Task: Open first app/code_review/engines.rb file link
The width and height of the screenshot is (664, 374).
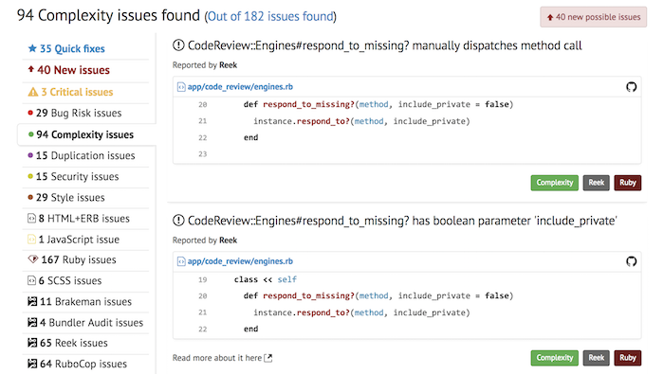Action: point(240,86)
